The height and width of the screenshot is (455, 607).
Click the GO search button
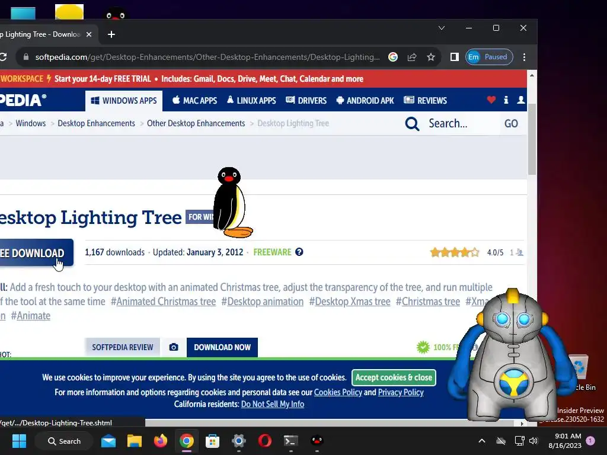[511, 123]
